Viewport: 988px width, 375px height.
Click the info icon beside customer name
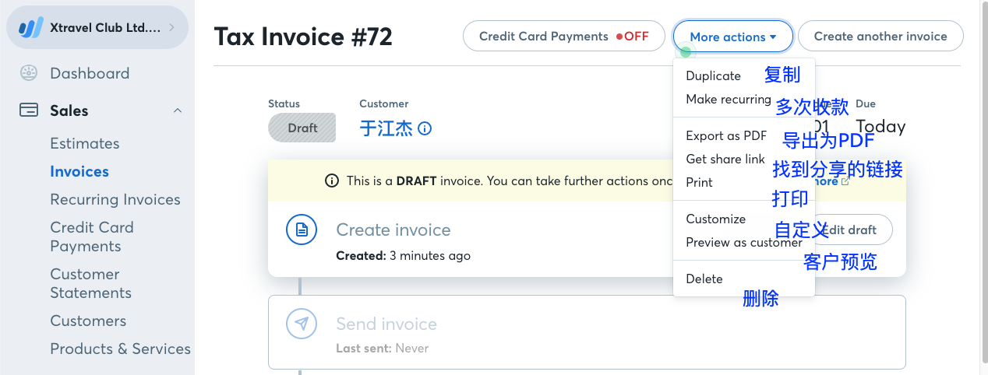425,128
